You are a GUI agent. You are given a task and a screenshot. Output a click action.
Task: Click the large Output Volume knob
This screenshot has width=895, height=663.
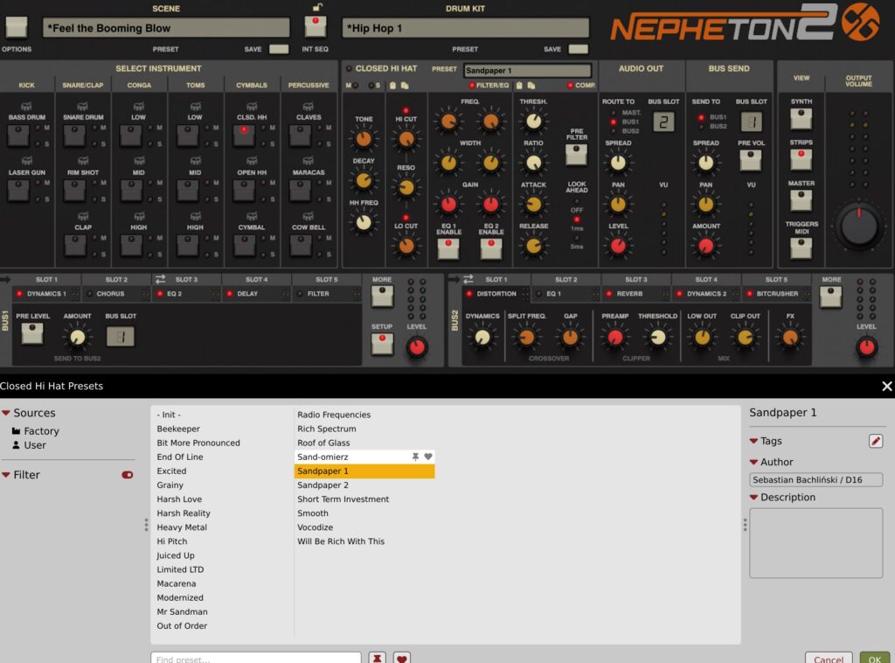858,226
